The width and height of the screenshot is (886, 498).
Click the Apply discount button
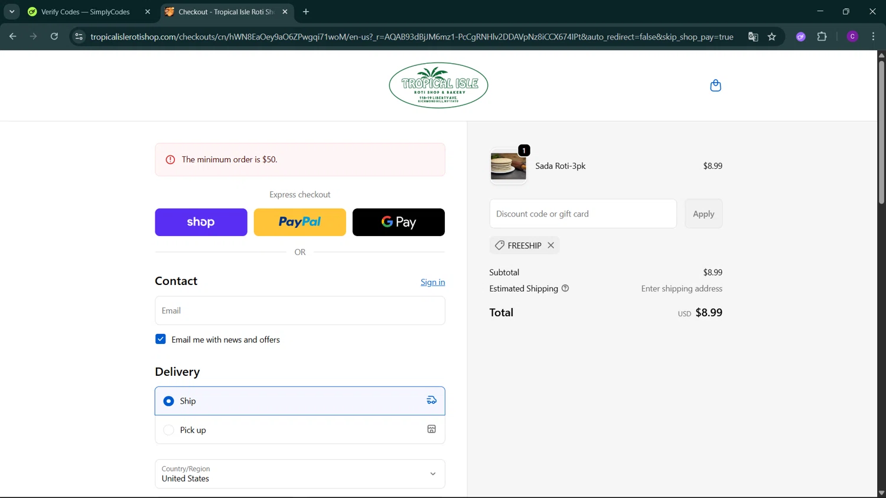[703, 214]
